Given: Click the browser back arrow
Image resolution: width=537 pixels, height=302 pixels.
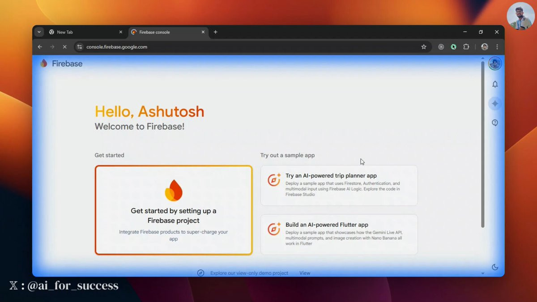Looking at the screenshot, I should (x=40, y=47).
